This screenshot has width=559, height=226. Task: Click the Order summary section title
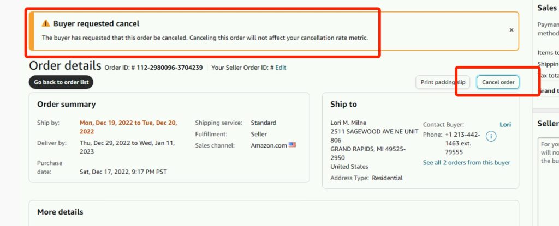(66, 104)
